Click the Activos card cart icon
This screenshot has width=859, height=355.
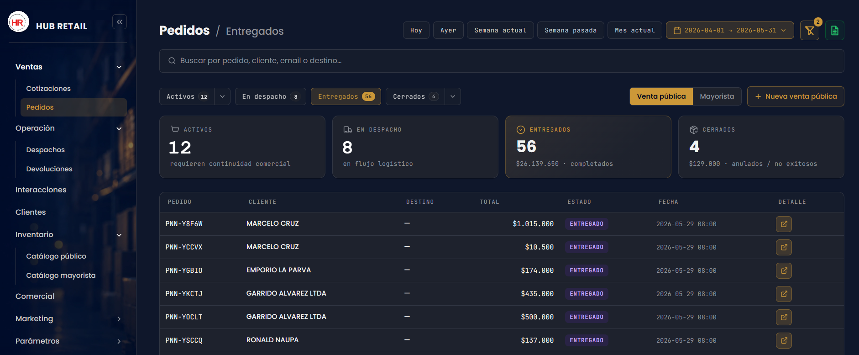point(175,129)
